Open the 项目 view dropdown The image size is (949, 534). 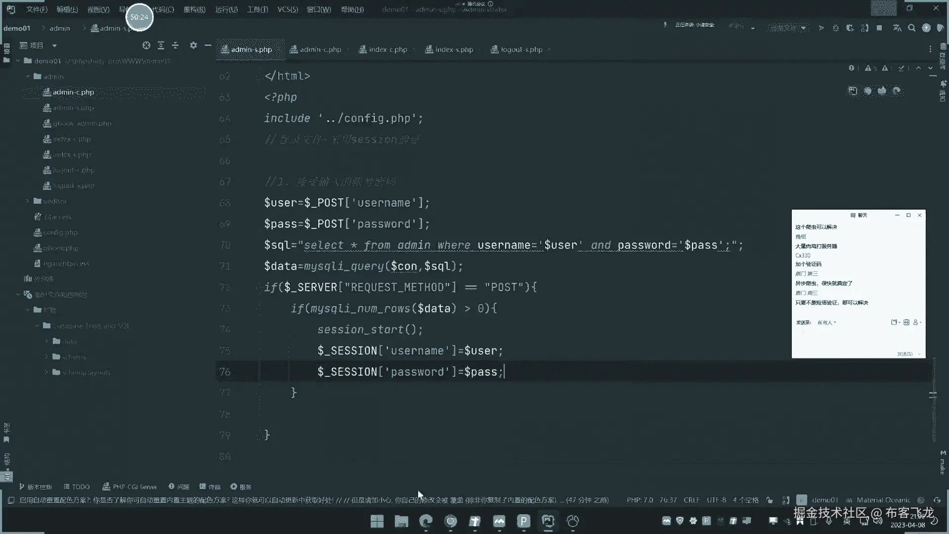54,45
